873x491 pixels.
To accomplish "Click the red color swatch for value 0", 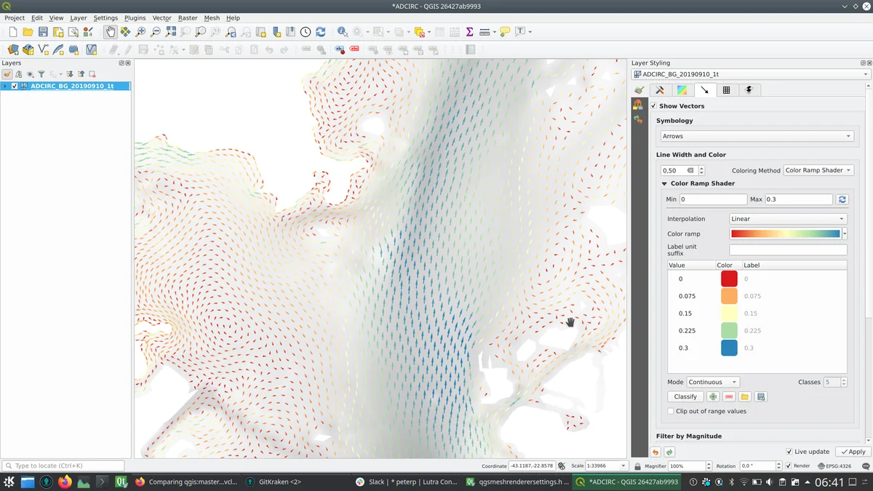I will 729,279.
